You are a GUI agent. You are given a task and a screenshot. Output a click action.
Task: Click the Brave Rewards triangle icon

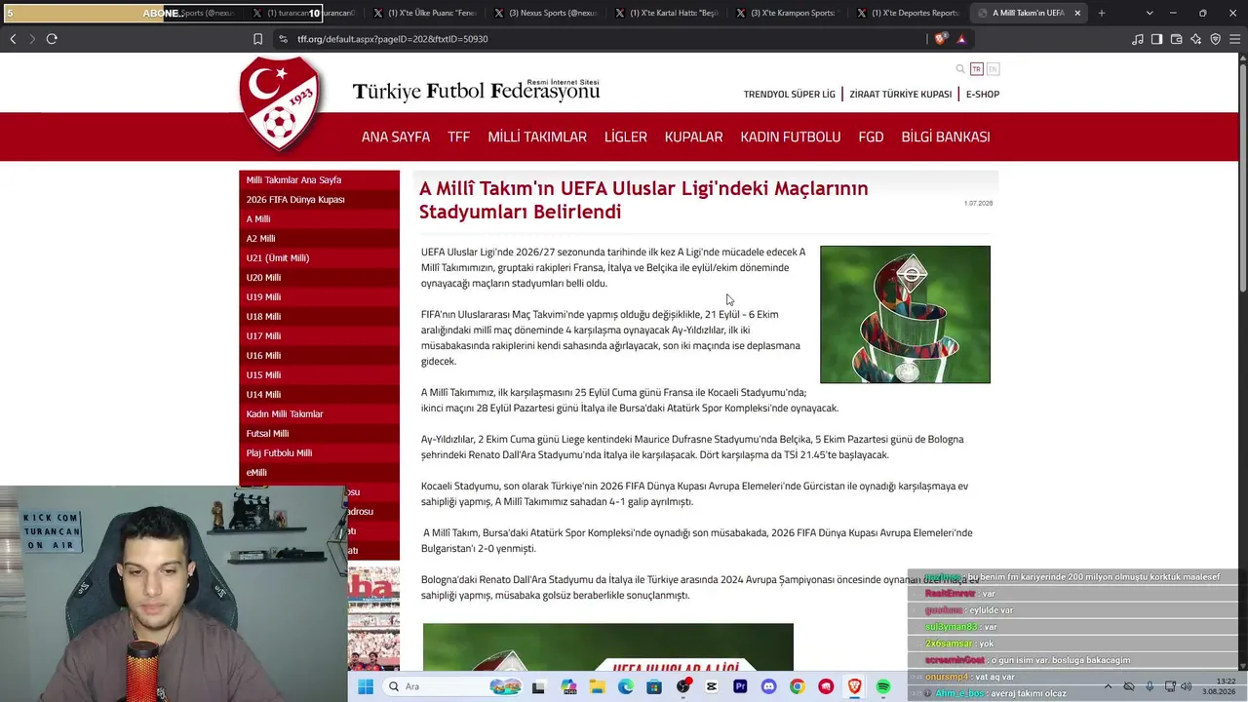961,39
